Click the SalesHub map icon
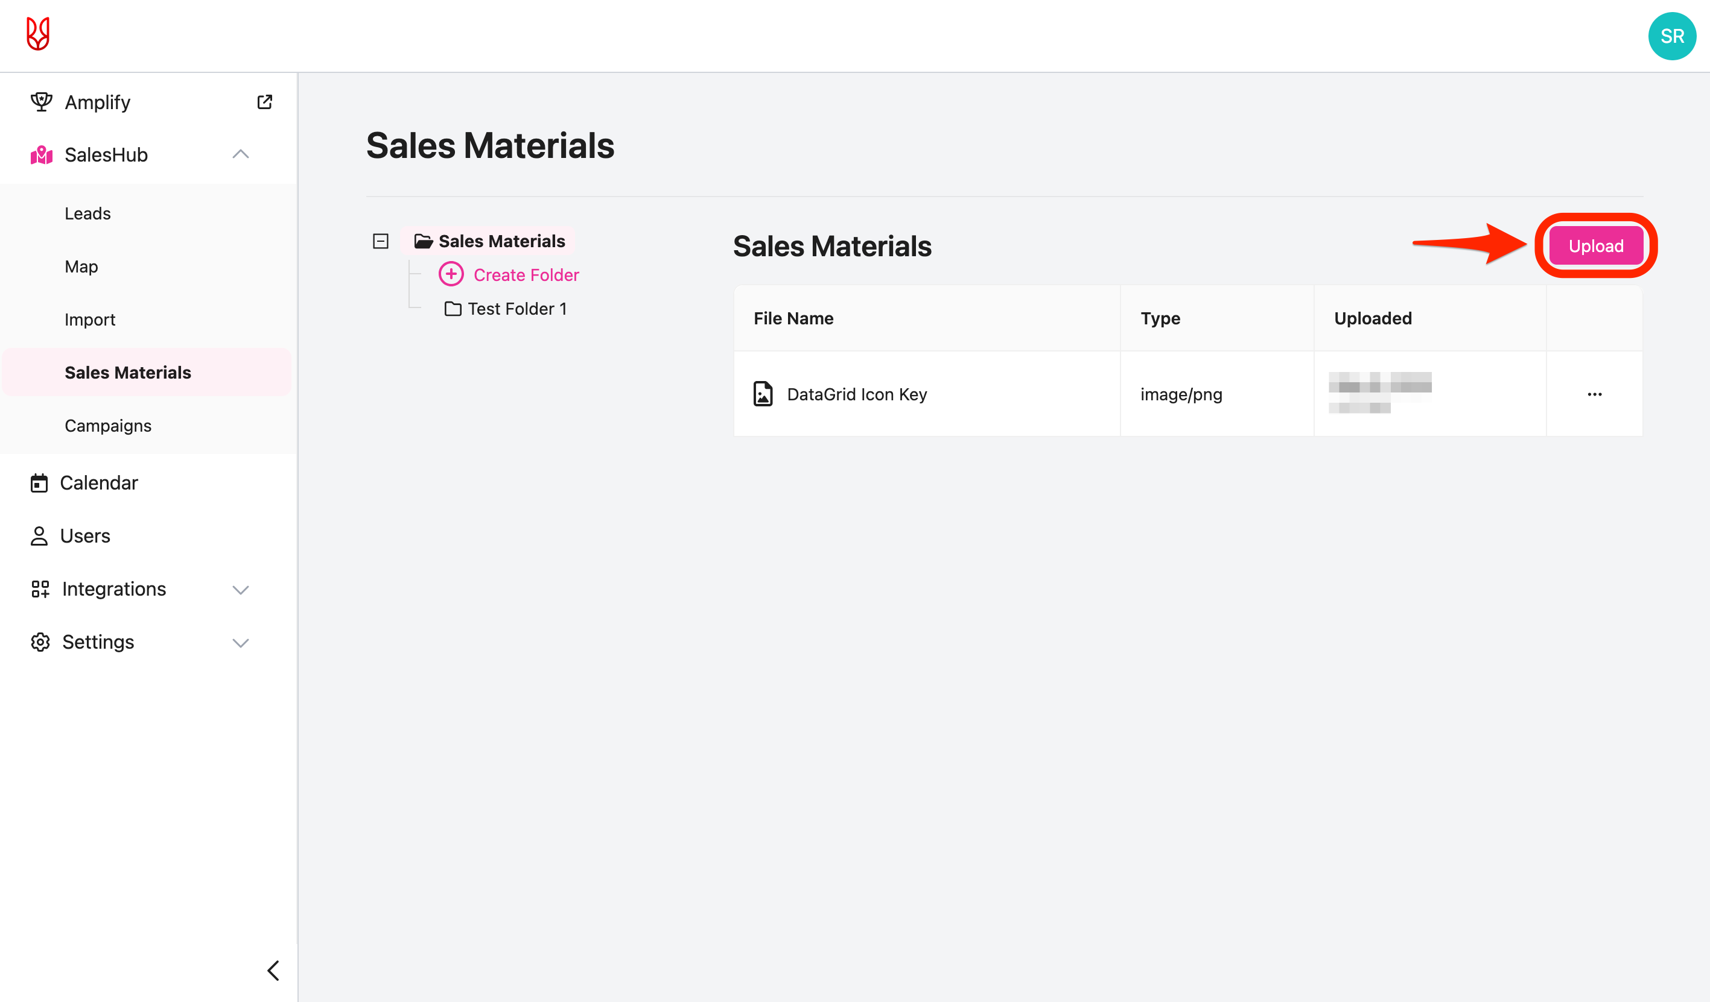Image resolution: width=1710 pixels, height=1002 pixels. point(40,154)
